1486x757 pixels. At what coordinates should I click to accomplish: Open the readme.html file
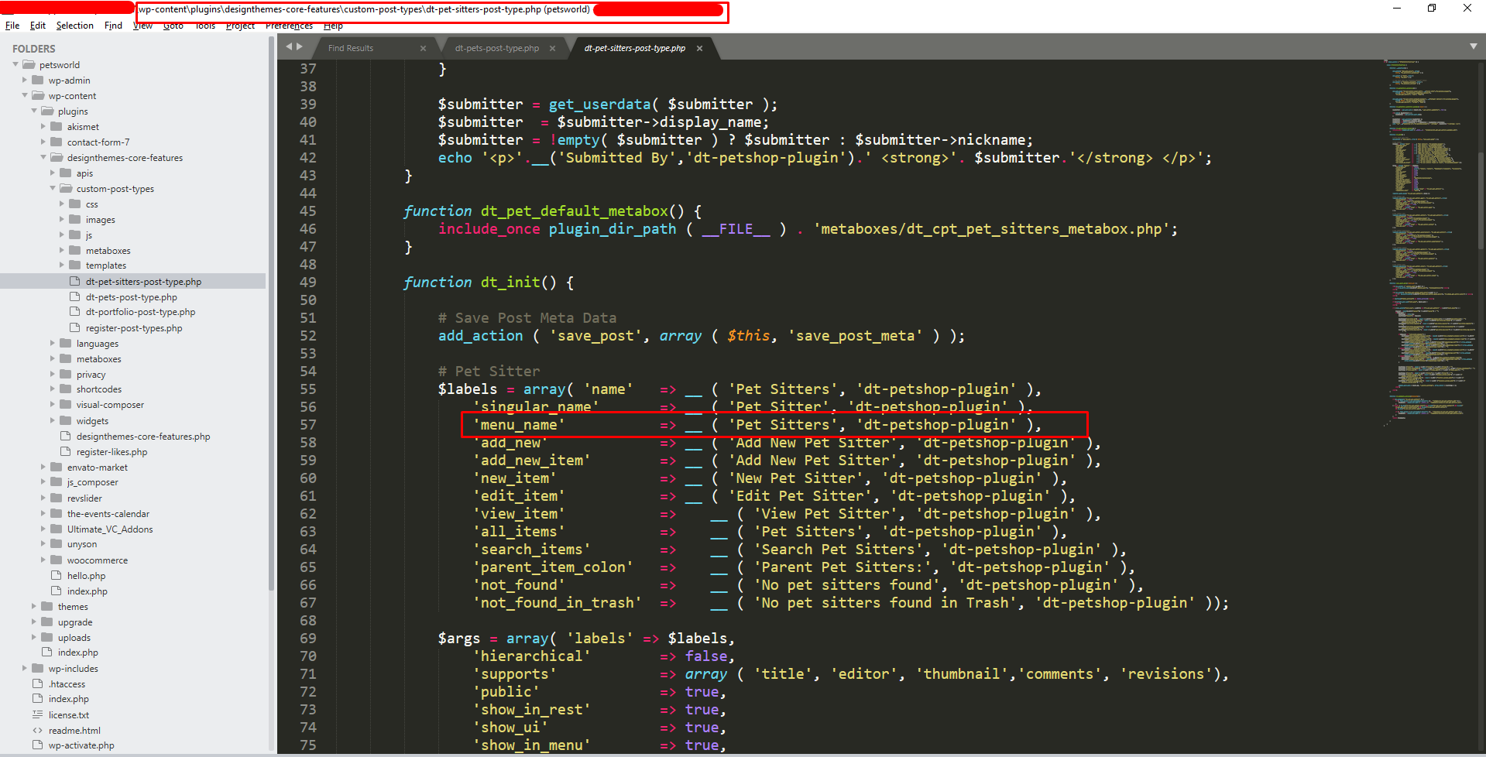tap(74, 731)
